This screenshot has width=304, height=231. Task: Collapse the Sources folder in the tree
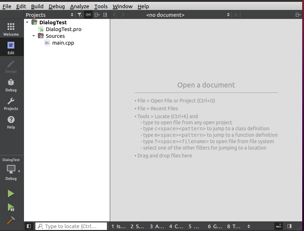34,36
